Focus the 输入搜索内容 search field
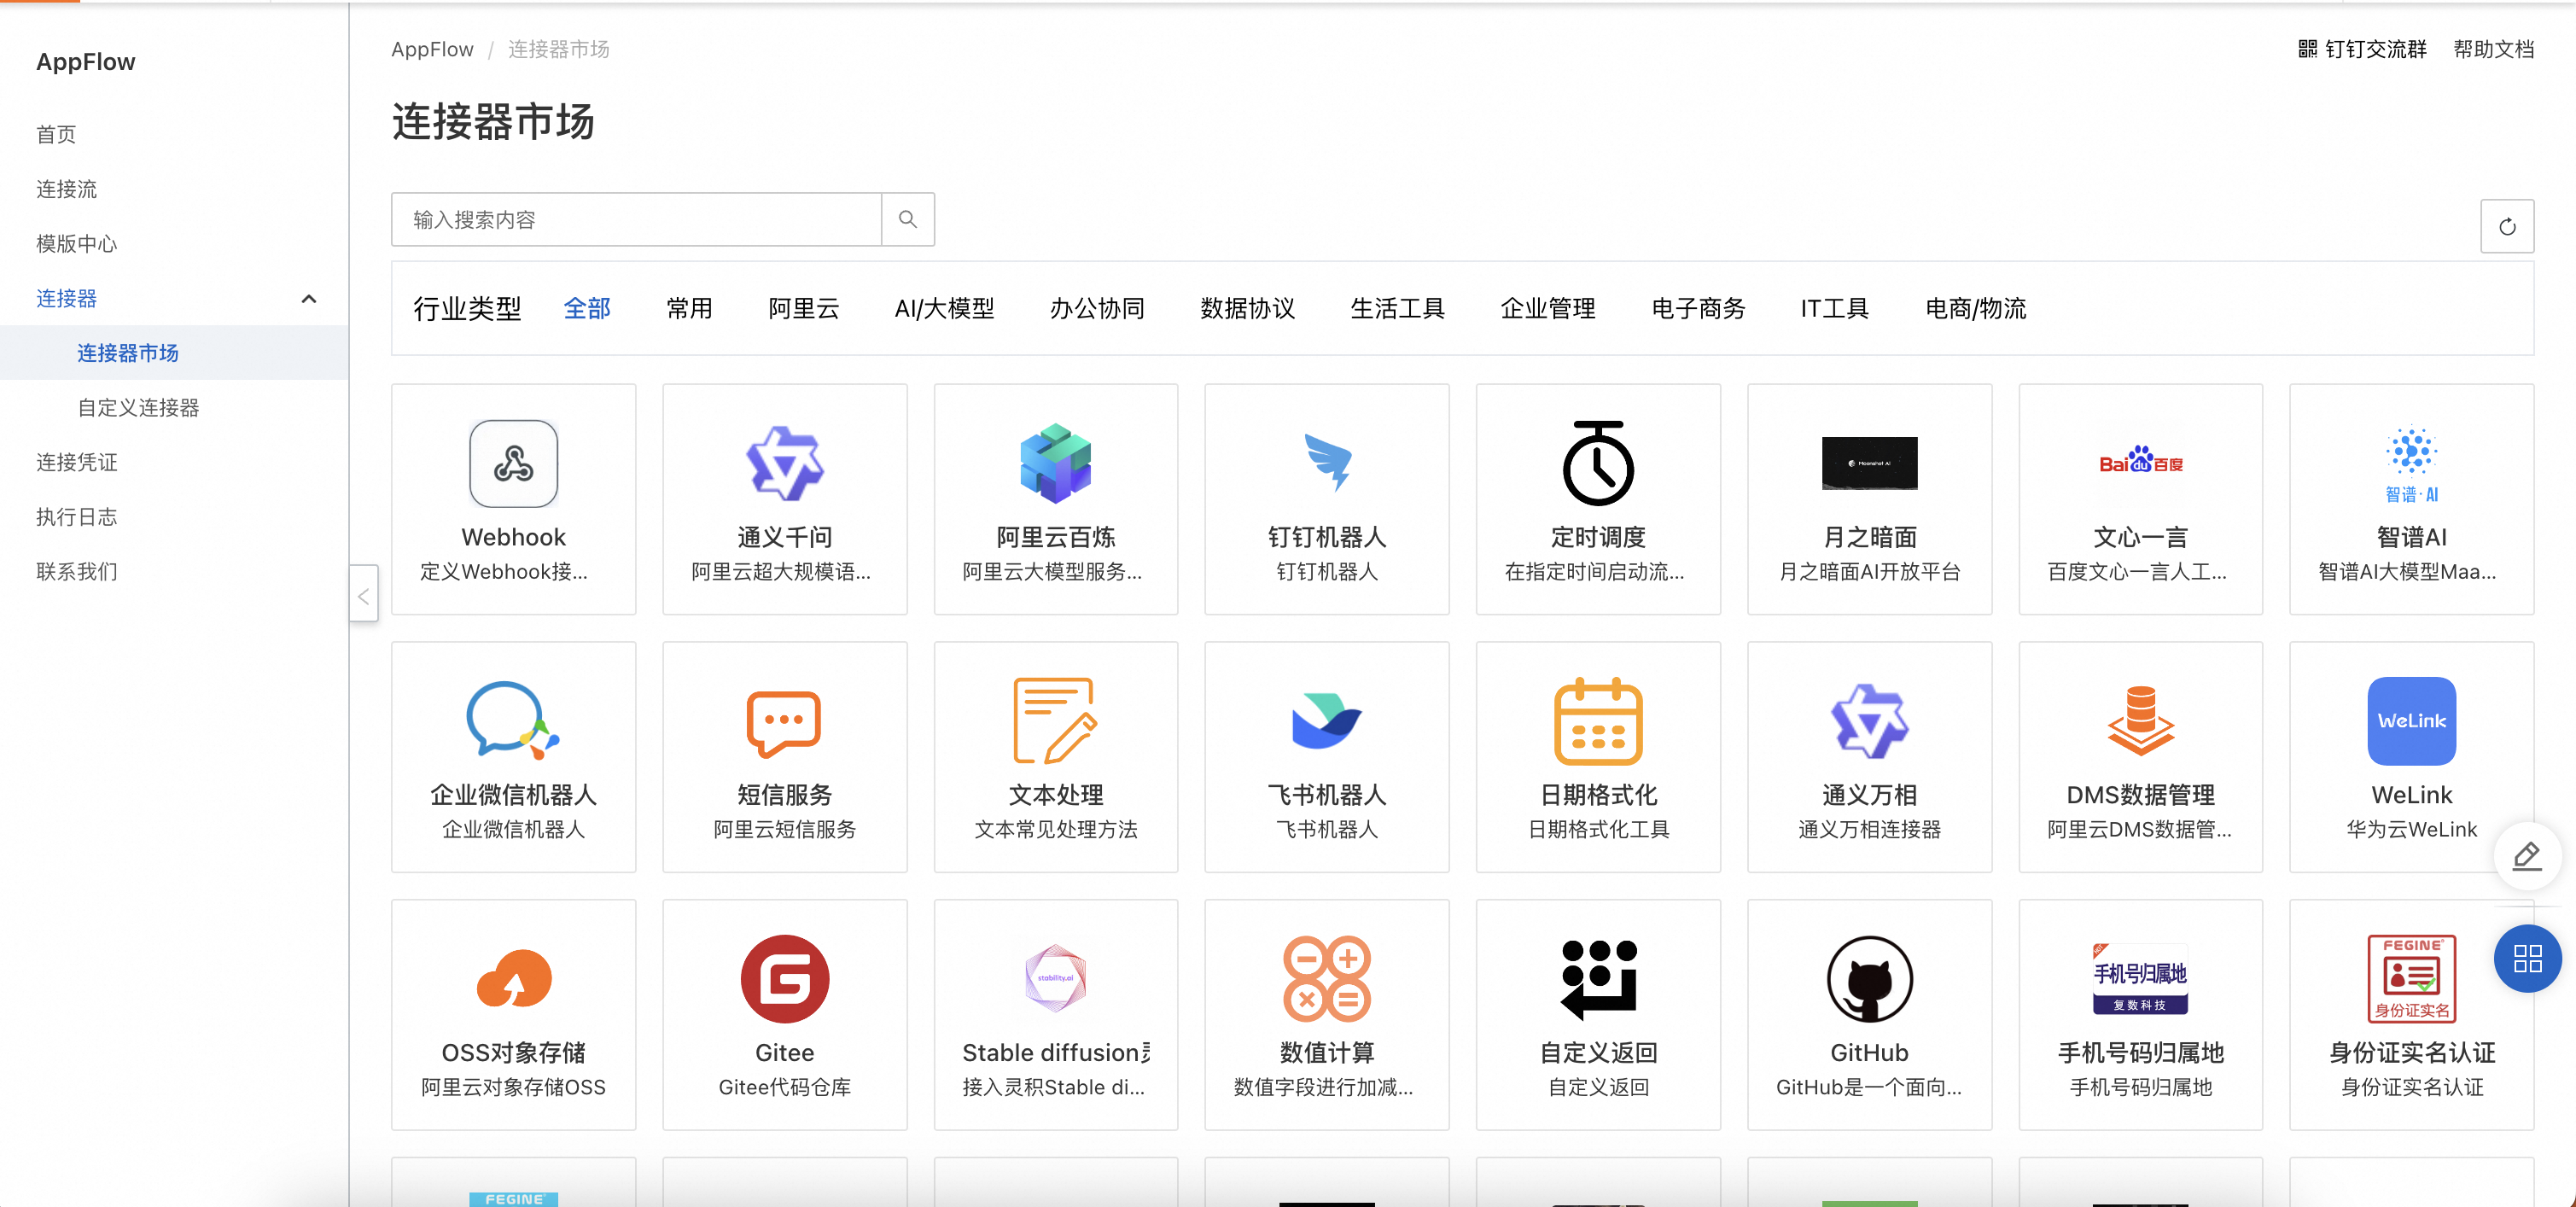 point(636,219)
